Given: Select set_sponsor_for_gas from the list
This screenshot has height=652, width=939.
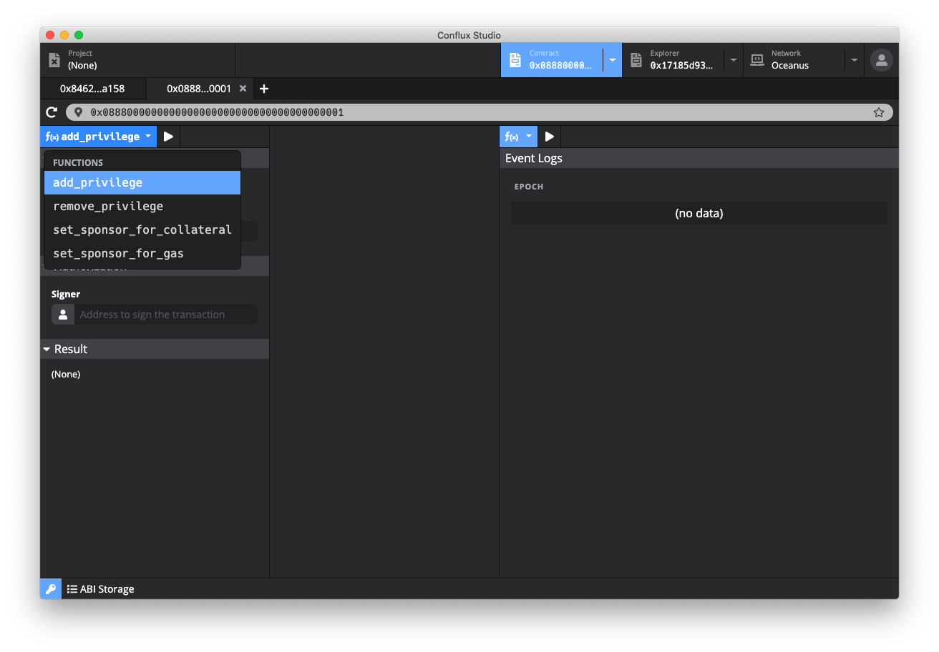Looking at the screenshot, I should coord(142,253).
